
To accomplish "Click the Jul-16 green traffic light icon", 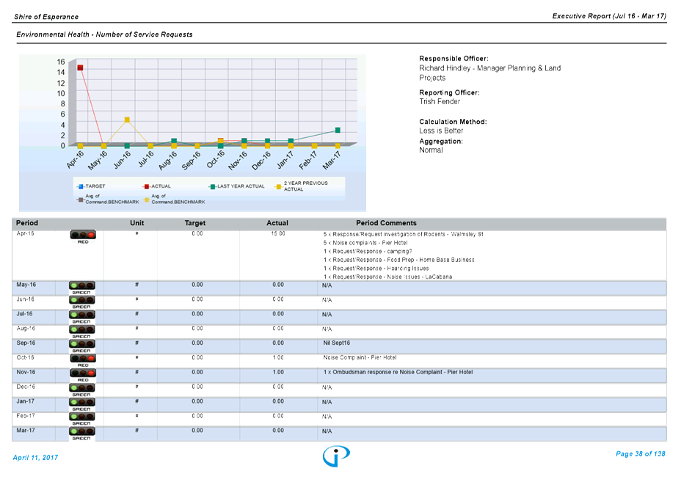I will 82,315.
